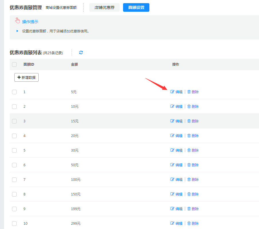Screen dimensions: 259x229
Task: Click the 操作提示 heading text
Action: click(30, 22)
